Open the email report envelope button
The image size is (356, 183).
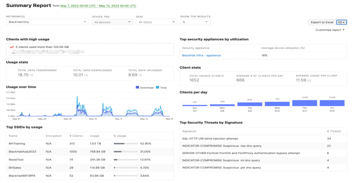pos(341,22)
